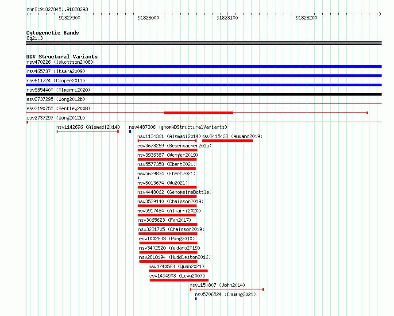Viewport: 394px width, 316px height.
Task: Click ruler position 91828000
Action: 148,18
